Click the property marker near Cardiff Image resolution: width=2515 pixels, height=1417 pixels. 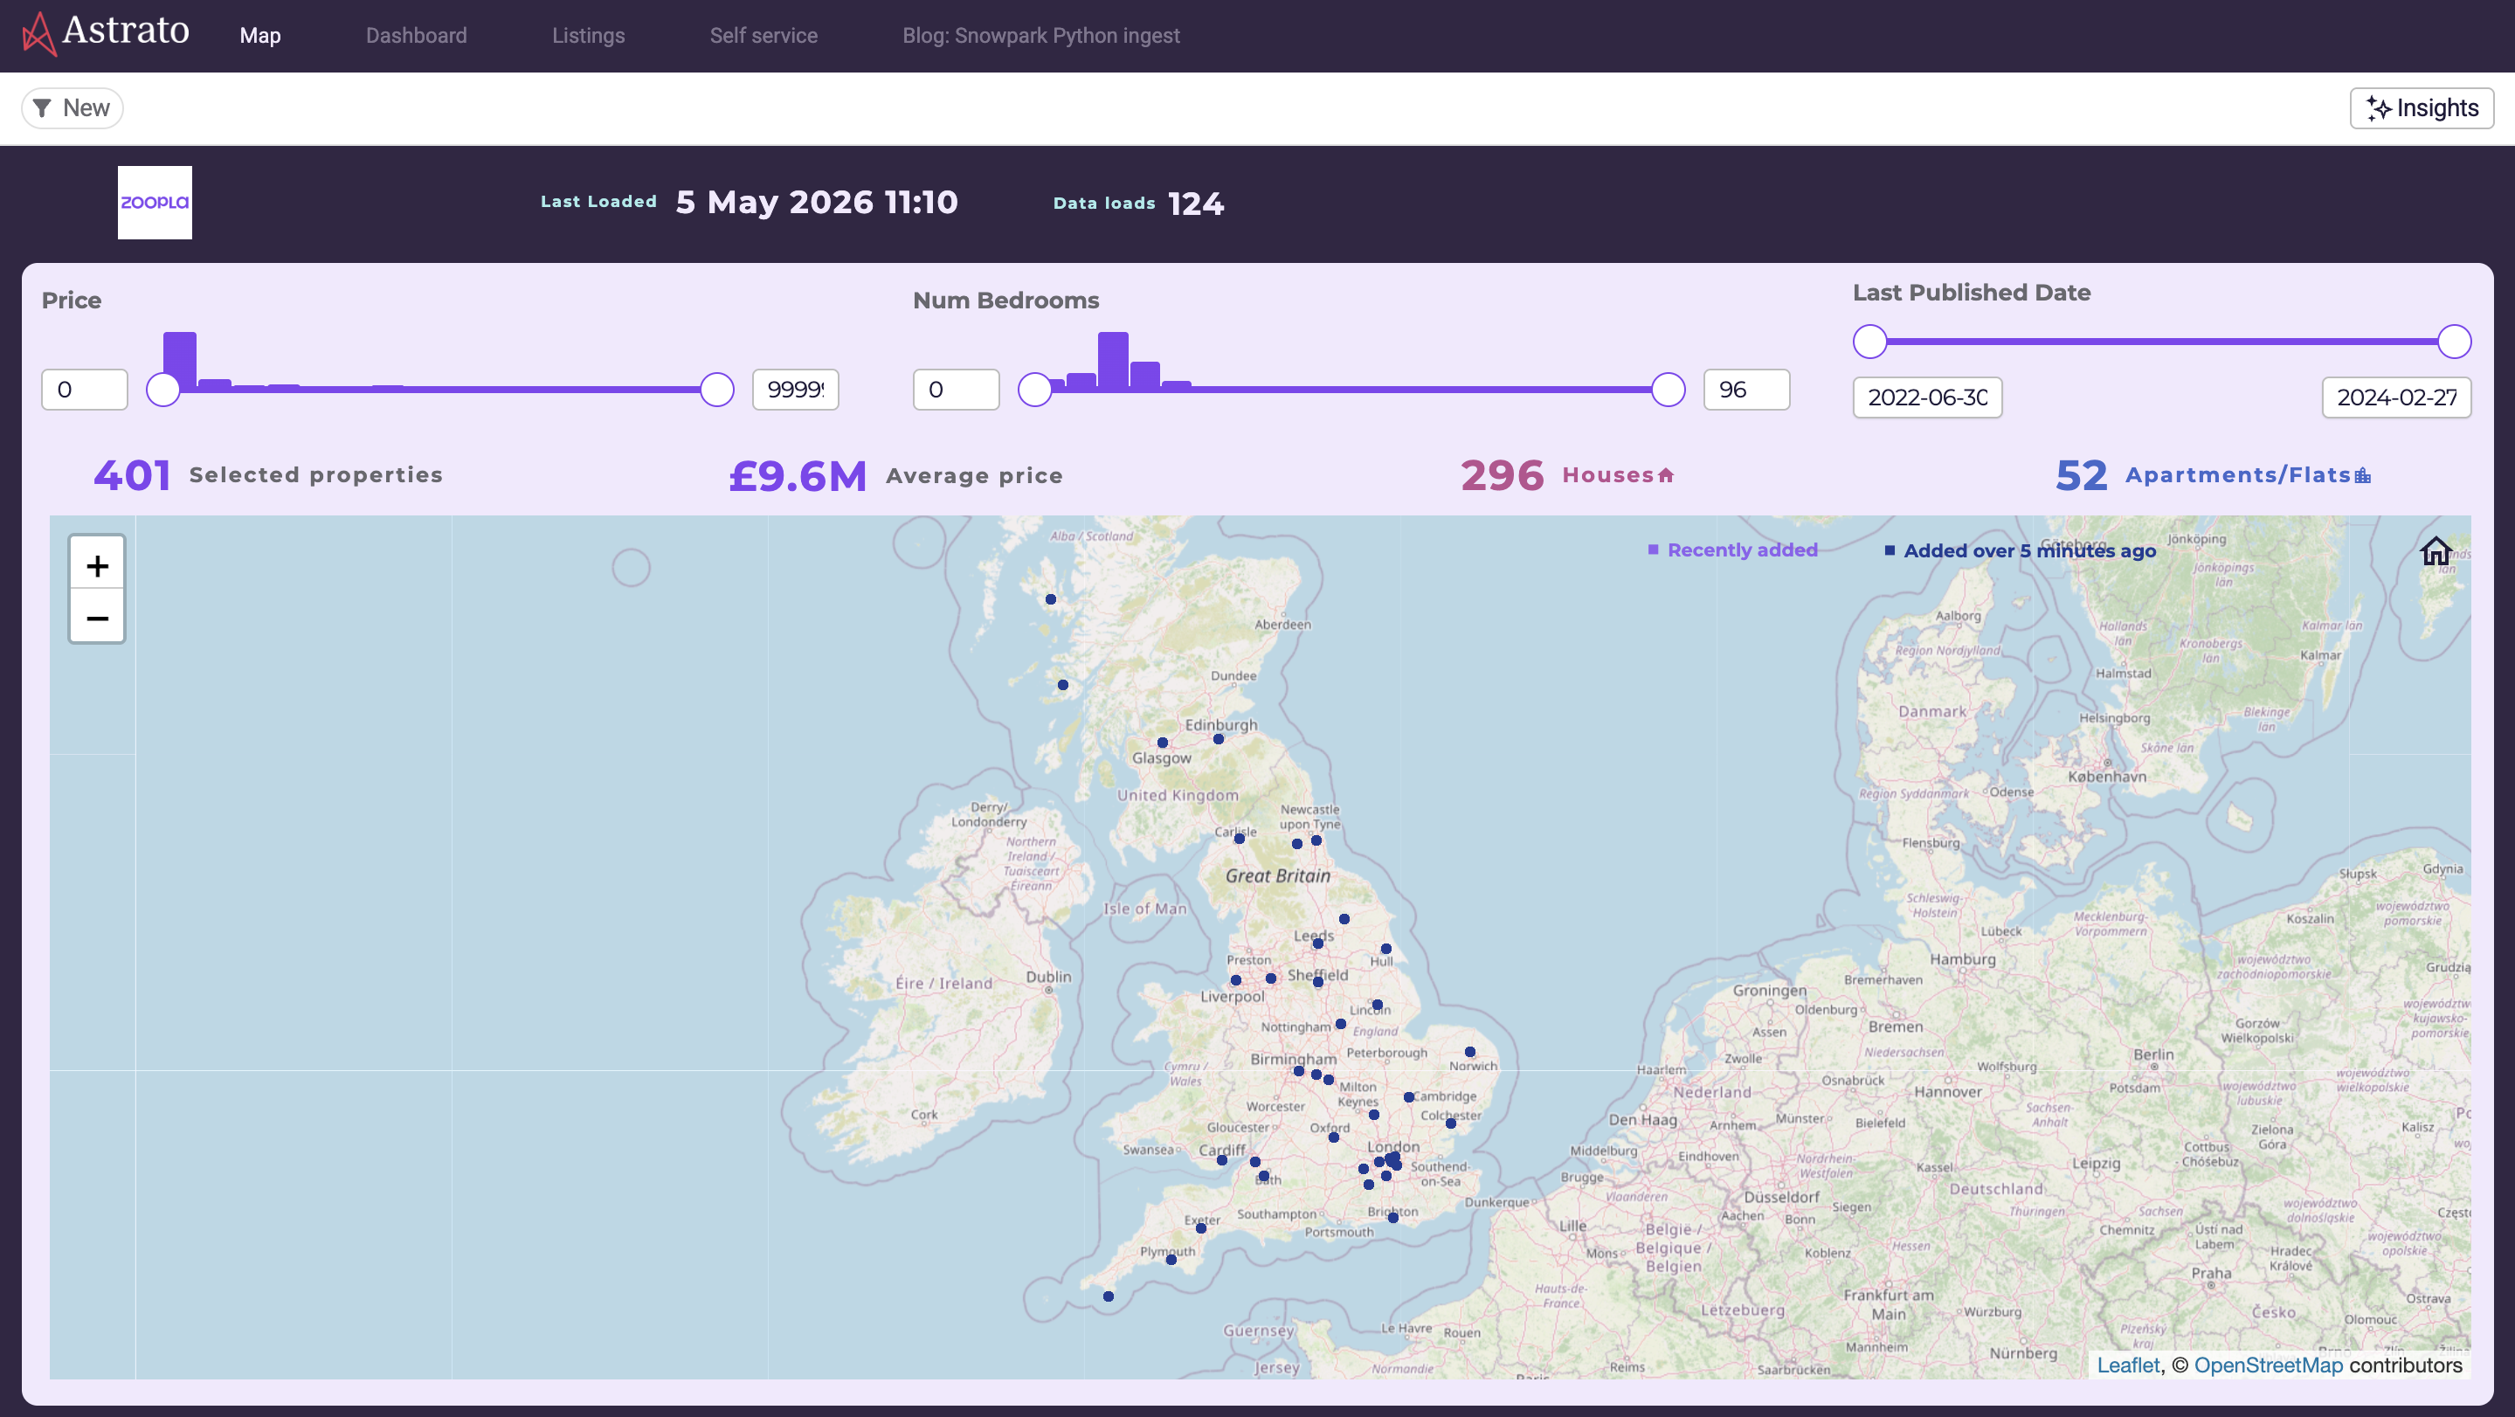1221,1160
